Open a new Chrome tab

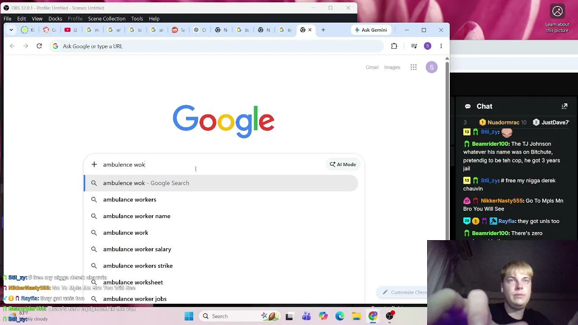point(323,30)
